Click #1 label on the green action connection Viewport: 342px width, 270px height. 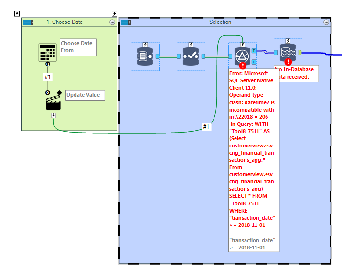coord(206,126)
